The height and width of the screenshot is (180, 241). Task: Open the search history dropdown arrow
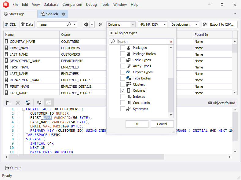point(75,24)
